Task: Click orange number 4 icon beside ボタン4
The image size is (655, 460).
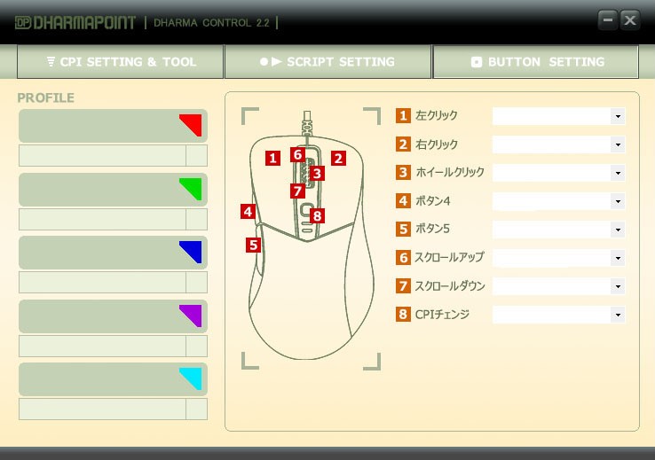Action: point(403,200)
